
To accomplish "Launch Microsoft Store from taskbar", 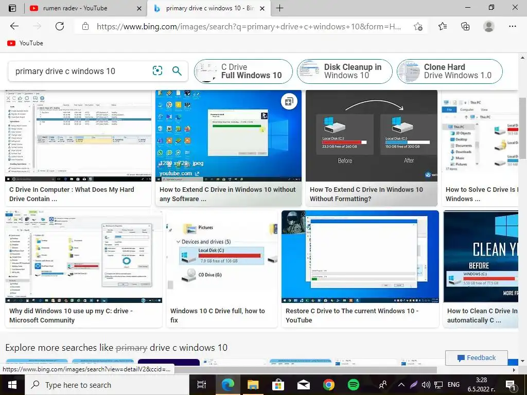I will click(x=278, y=385).
